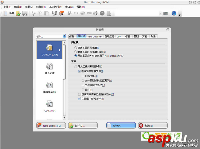Click the blue Info icon
Viewport: 200px width, 149px height.
[174, 13]
